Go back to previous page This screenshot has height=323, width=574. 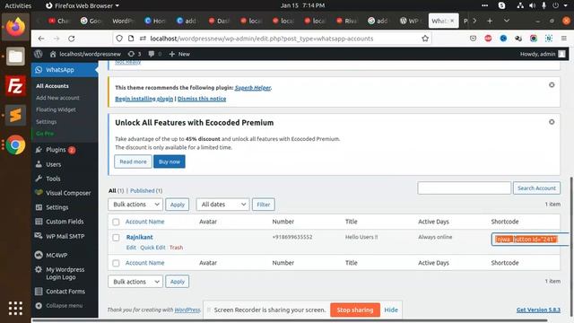[x=41, y=39]
